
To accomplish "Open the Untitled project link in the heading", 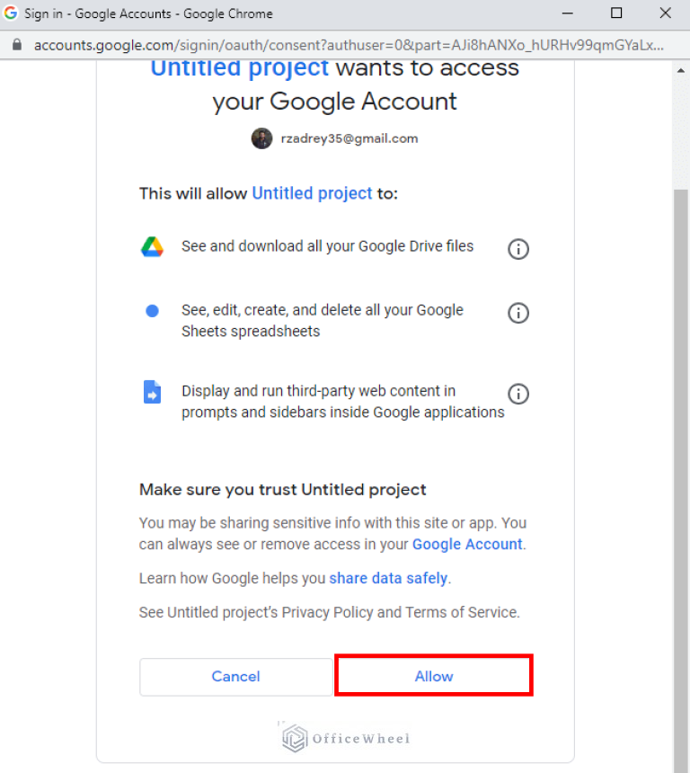I will coord(239,67).
